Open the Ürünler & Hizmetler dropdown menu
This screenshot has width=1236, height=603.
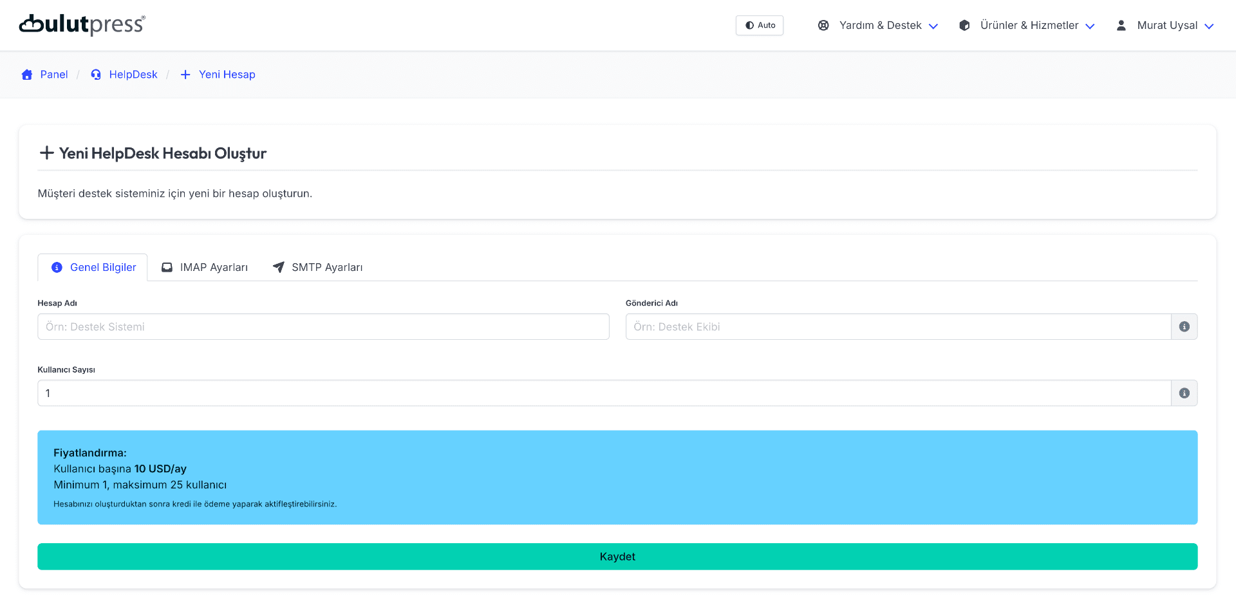pyautogui.click(x=1036, y=26)
